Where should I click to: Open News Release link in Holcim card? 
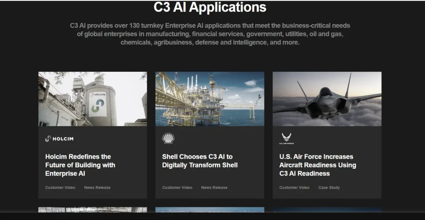tap(97, 188)
